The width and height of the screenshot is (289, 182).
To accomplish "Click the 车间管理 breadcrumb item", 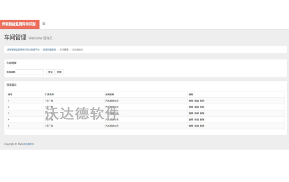I will 64,50.
